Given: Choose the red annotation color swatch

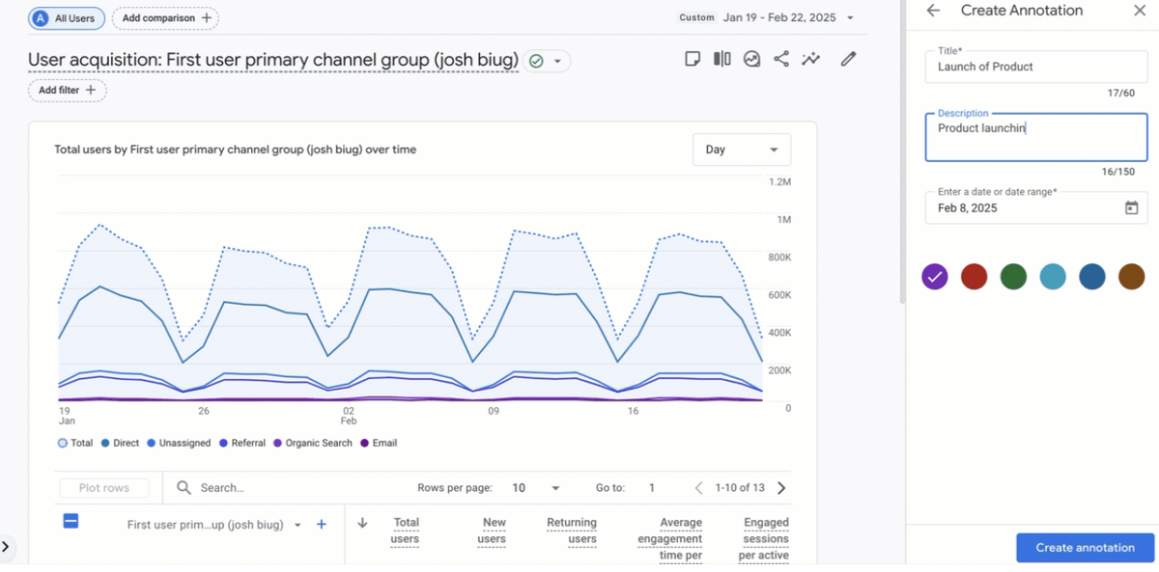Looking at the screenshot, I should point(974,277).
